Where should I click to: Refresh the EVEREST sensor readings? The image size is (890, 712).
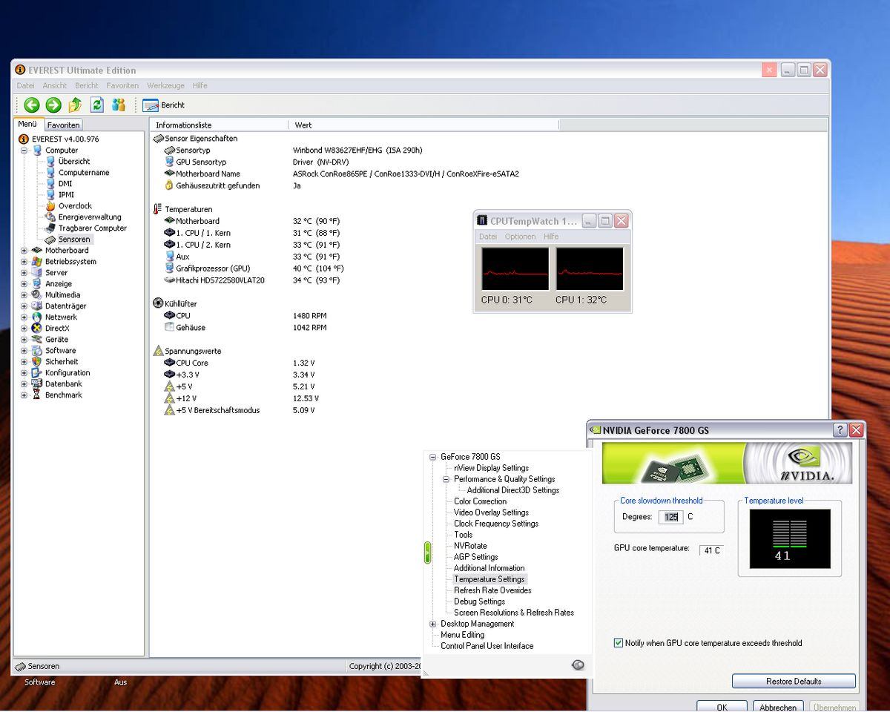(97, 105)
